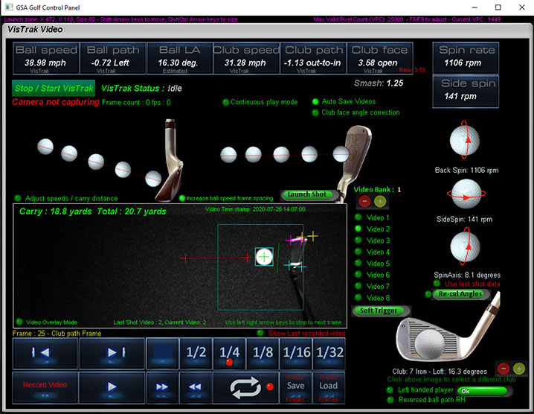
Task: Click the Save Frames button
Action: (x=295, y=387)
